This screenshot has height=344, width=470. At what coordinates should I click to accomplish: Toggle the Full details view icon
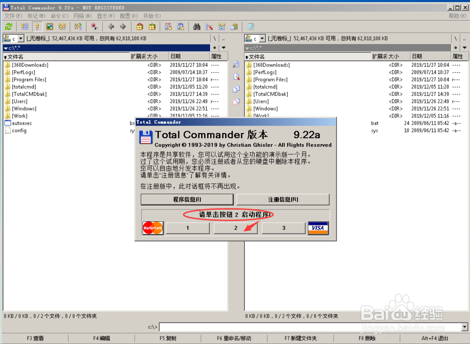coord(37,27)
